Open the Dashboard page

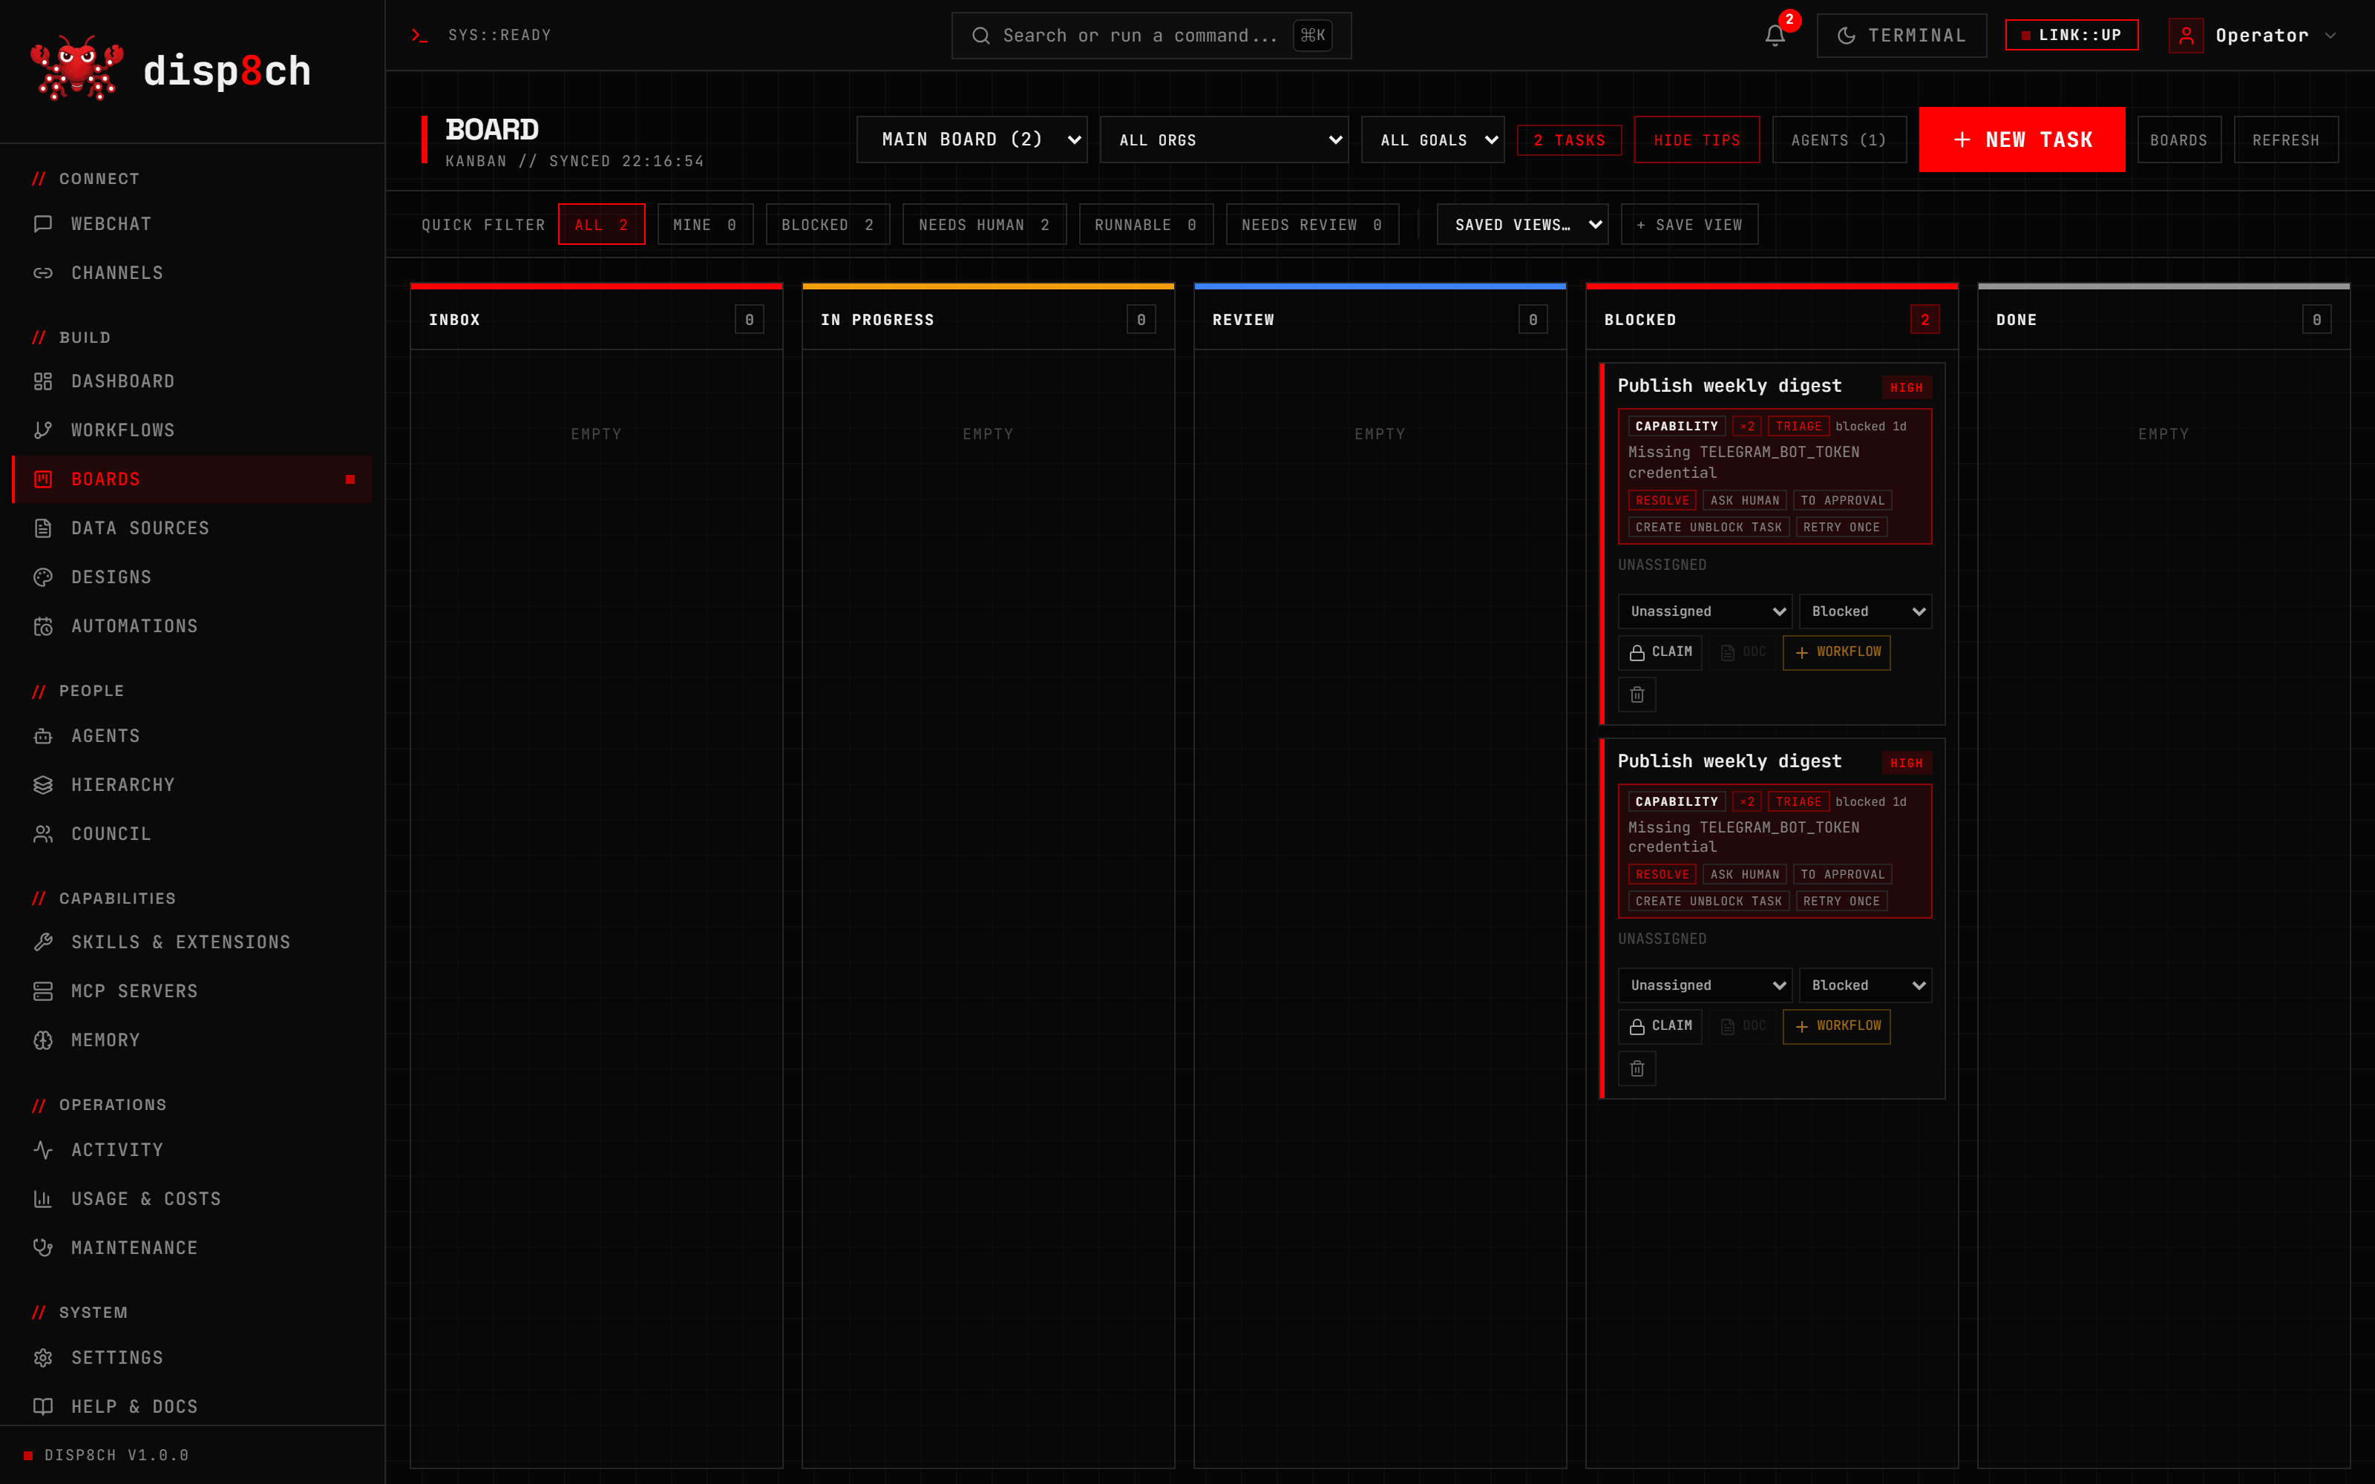pyautogui.click(x=192, y=381)
